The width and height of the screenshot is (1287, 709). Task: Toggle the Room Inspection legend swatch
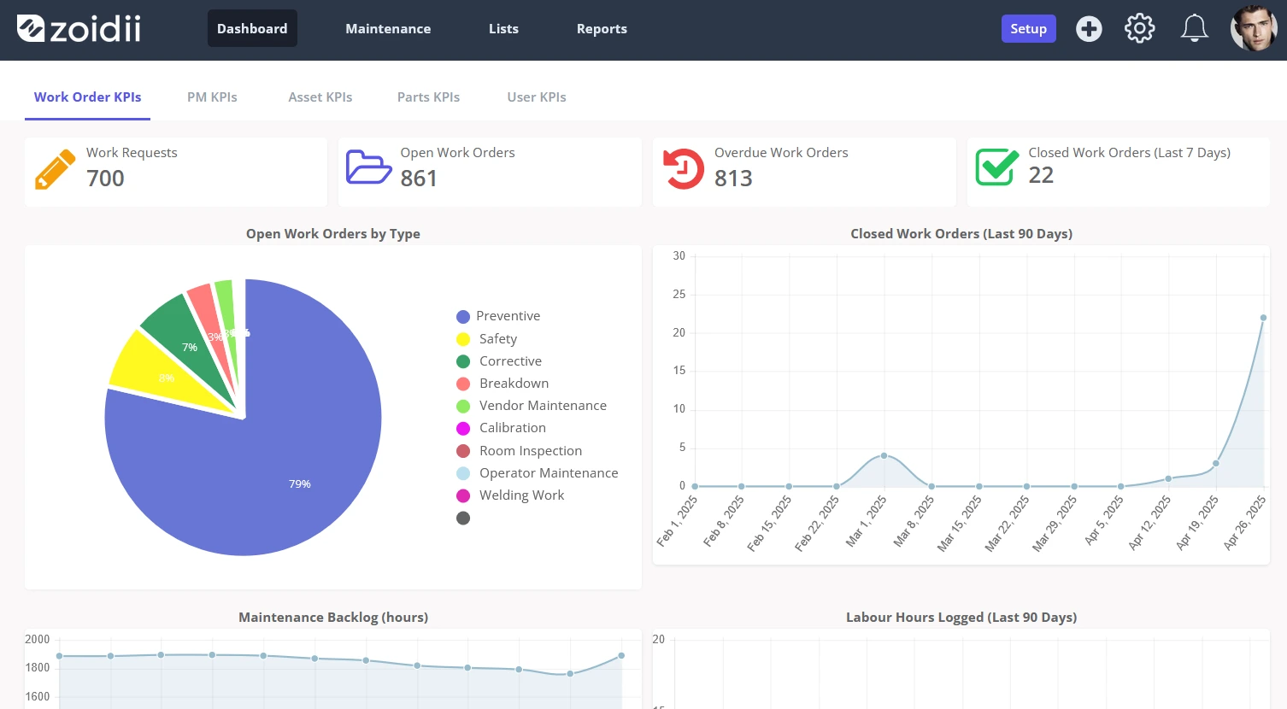pyautogui.click(x=463, y=451)
